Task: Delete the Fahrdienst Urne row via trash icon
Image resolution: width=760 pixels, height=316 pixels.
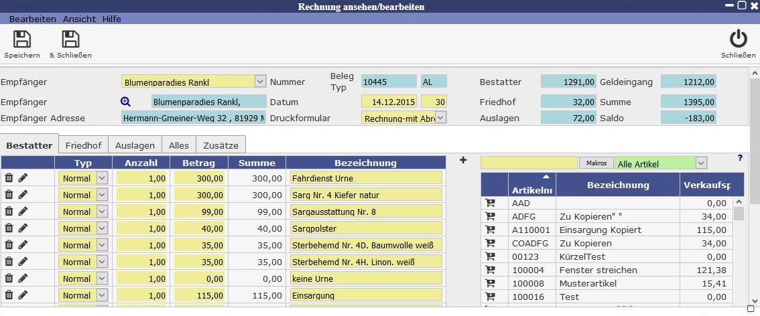Action: [x=9, y=178]
